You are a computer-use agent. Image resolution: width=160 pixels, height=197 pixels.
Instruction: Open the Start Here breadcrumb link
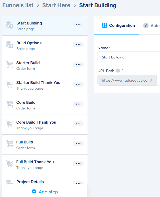click(56, 5)
